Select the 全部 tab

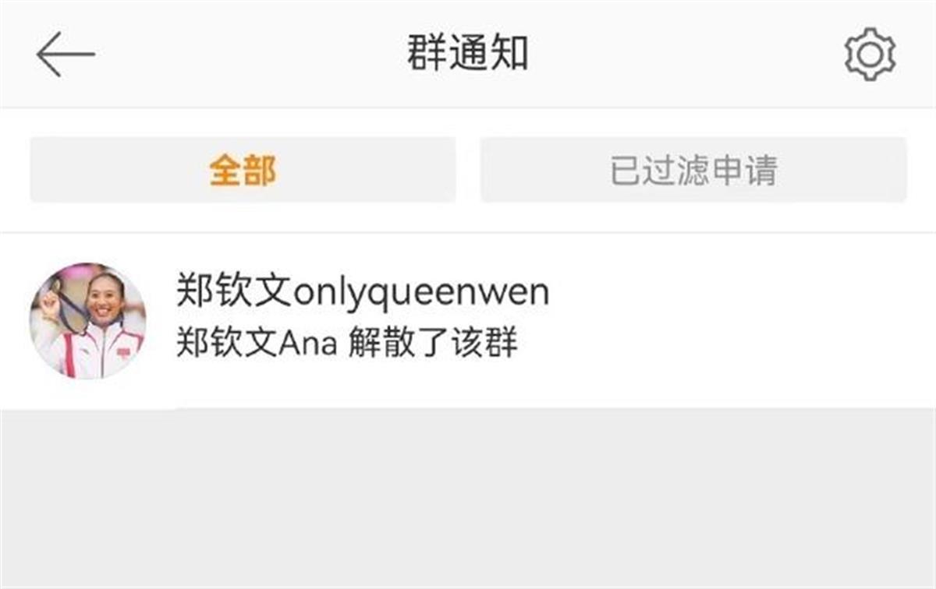243,170
